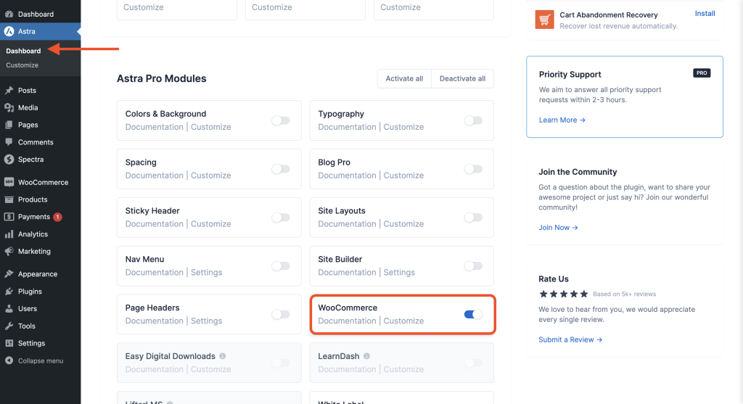Click info icon next to Easy Digital Downloads
Image resolution: width=743 pixels, height=404 pixels.
click(223, 356)
